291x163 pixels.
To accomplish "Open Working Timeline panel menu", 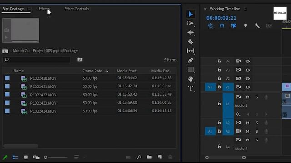I will click(245, 9).
